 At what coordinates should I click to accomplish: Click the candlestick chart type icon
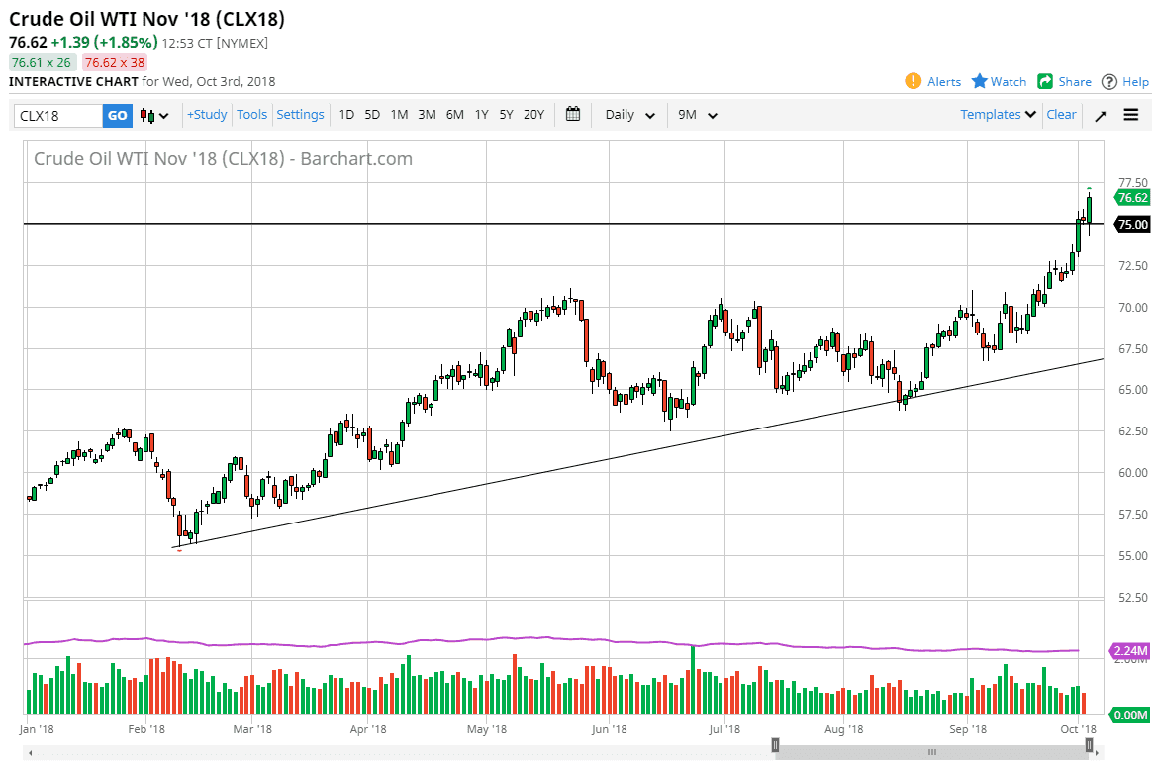click(145, 115)
